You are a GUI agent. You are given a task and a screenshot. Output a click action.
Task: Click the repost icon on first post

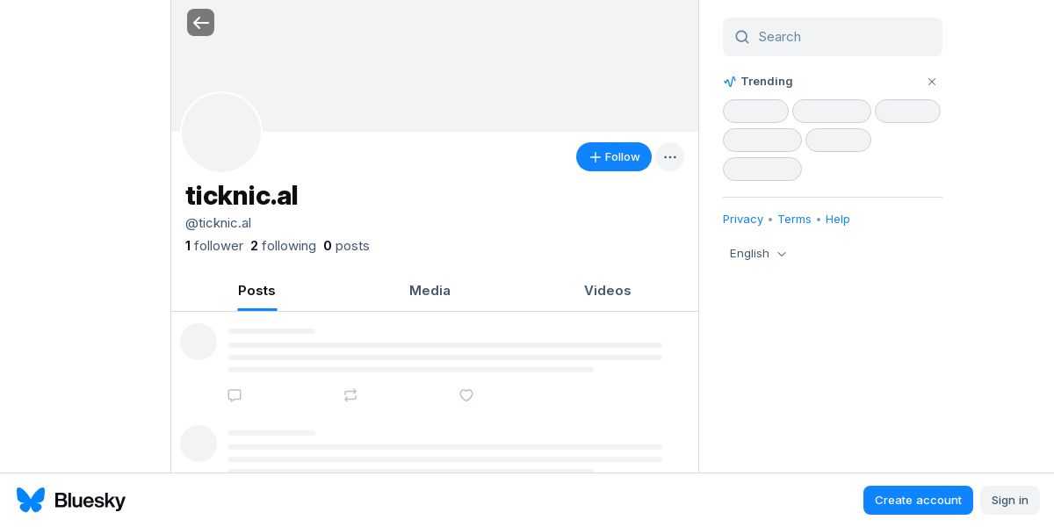pyautogui.click(x=350, y=395)
